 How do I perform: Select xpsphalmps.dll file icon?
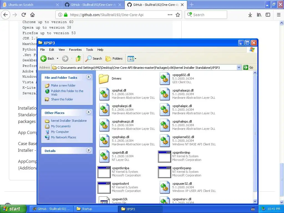[x=165, y=125]
